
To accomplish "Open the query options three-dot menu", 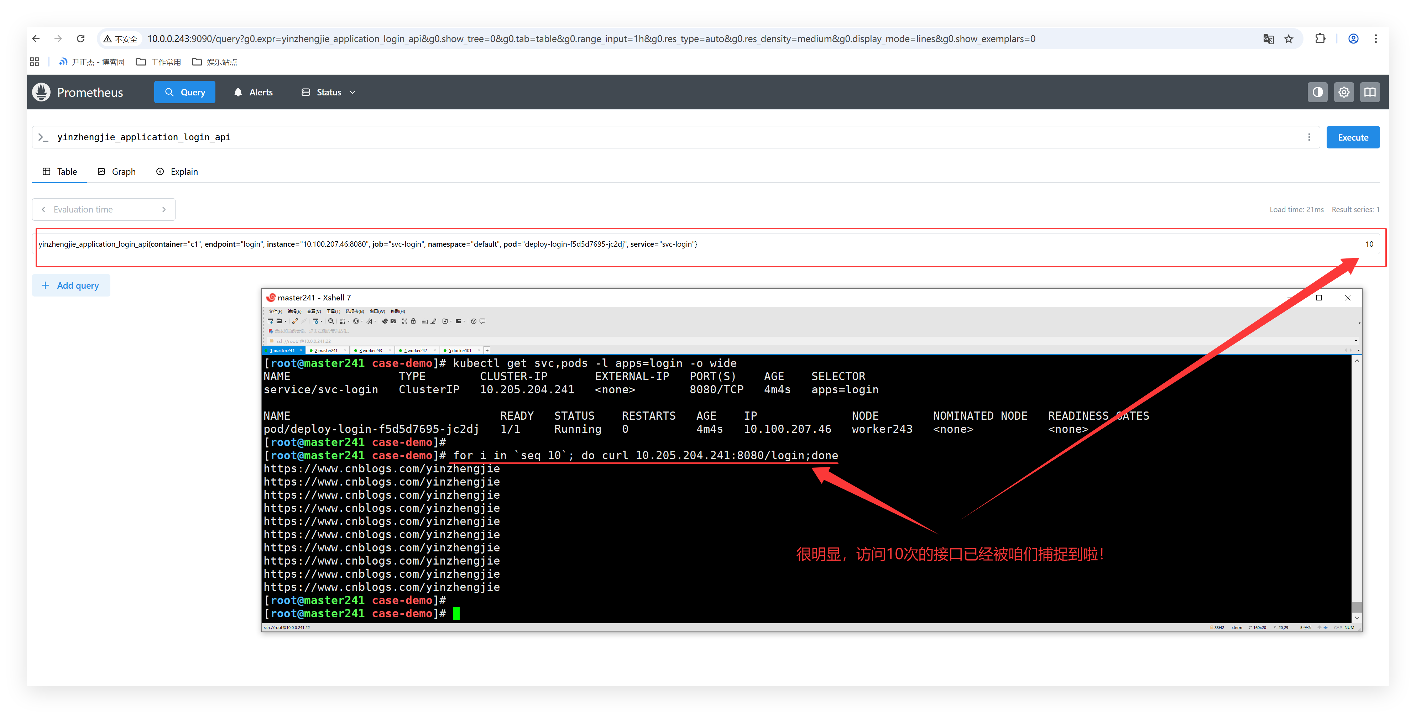I will point(1309,137).
